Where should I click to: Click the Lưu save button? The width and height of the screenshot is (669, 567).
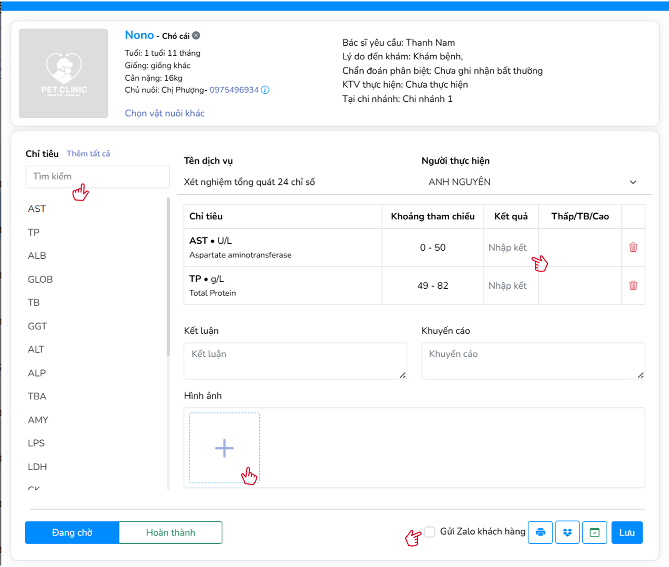tap(626, 533)
